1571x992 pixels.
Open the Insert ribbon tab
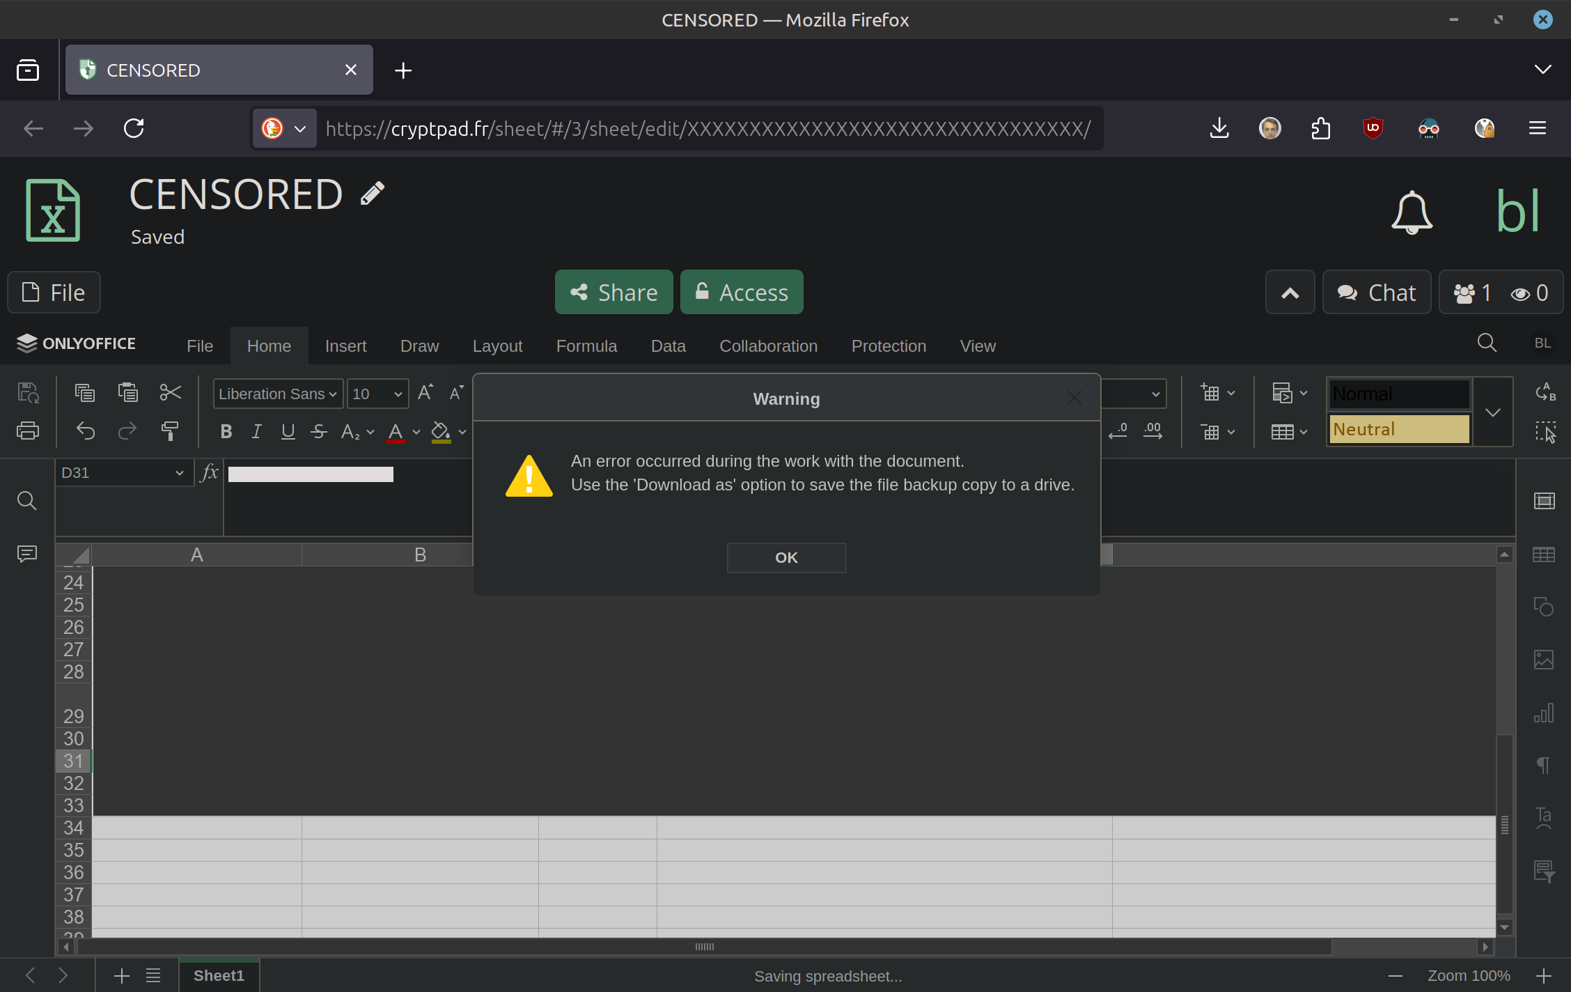[x=345, y=346]
